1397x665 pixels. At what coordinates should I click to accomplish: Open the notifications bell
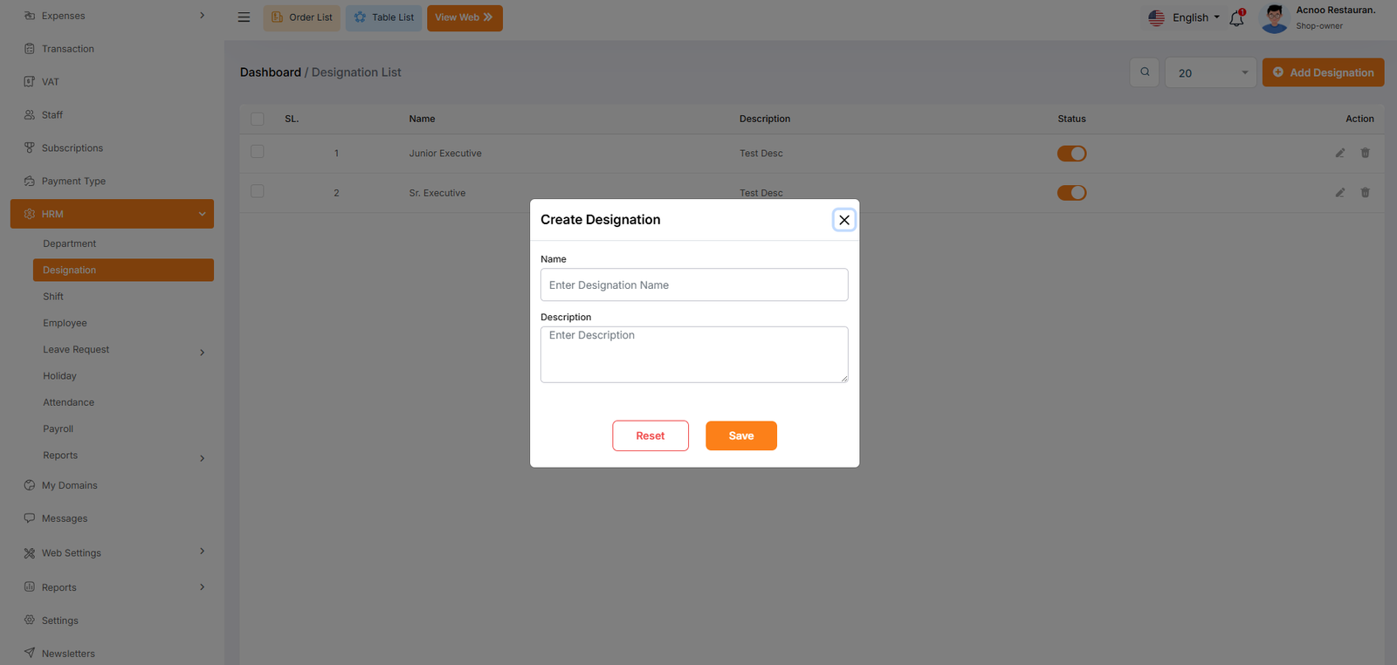pyautogui.click(x=1236, y=18)
